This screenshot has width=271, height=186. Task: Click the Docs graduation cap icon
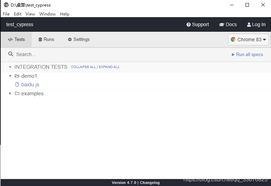tap(222, 25)
